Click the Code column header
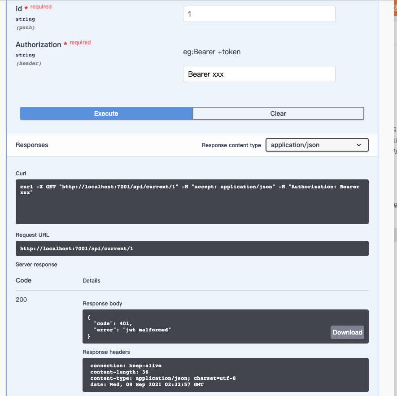The width and height of the screenshot is (397, 396). 23,280
